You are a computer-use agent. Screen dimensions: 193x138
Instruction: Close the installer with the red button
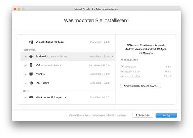pos(15,9)
